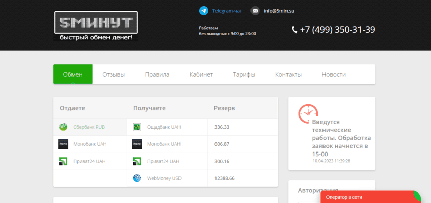Image resolution: width=431 pixels, height=203 pixels.
Task: Go to the Отзывы page
Action: tap(114, 74)
